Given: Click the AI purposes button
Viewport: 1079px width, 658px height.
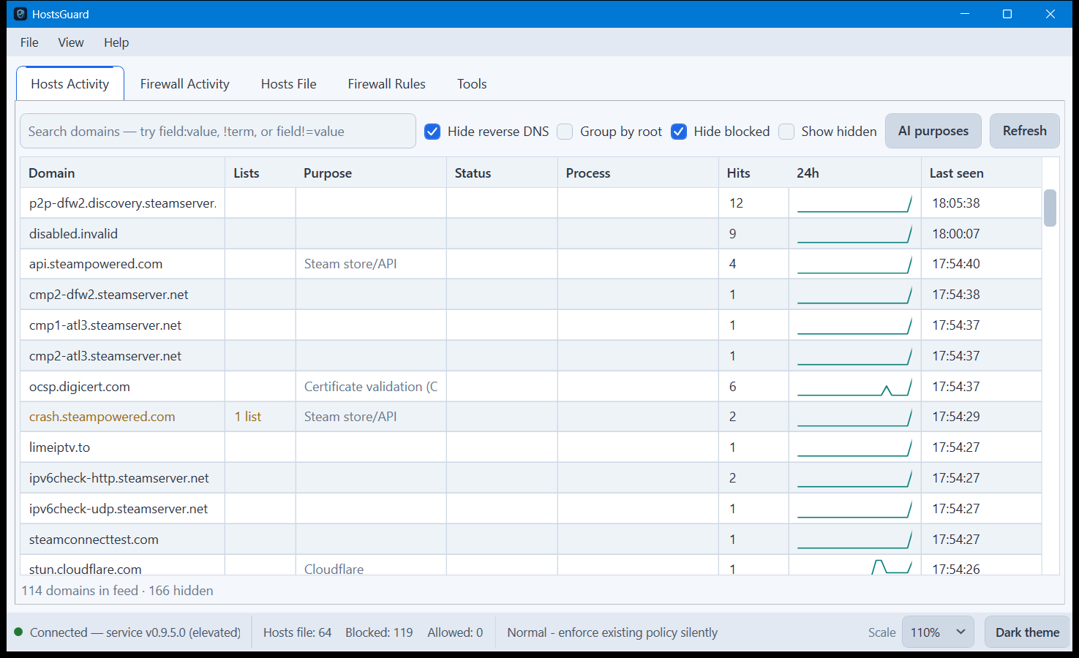Looking at the screenshot, I should point(933,131).
